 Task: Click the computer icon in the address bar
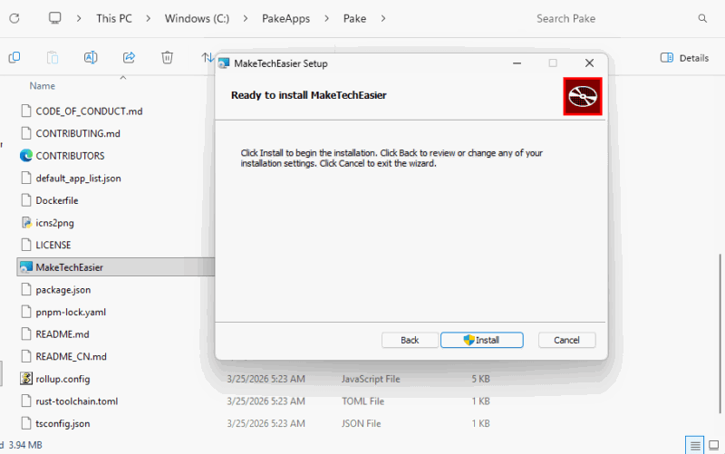tap(55, 18)
